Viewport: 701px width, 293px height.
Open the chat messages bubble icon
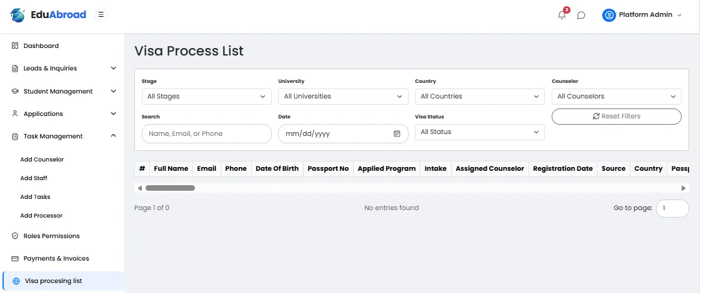(x=581, y=15)
